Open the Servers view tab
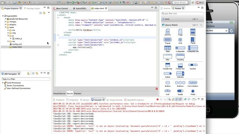This screenshot has width=239, height=134. click(x=85, y=100)
